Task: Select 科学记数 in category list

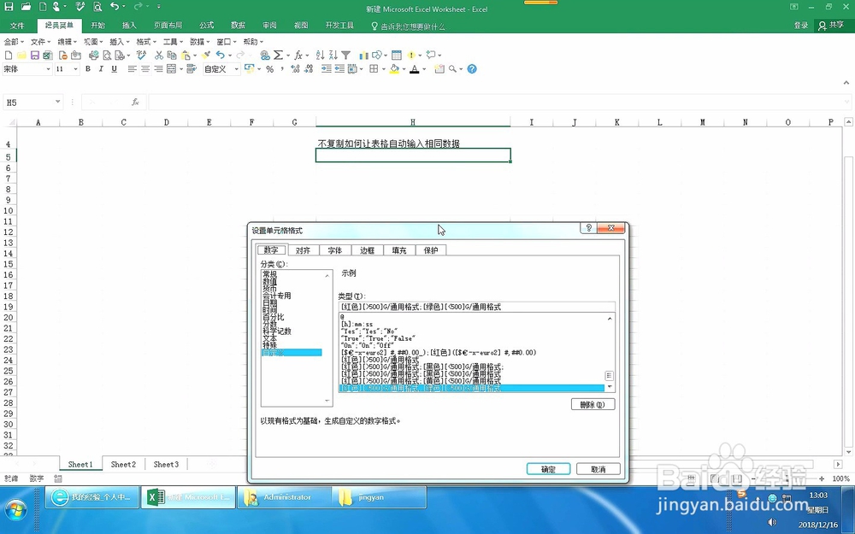Action: click(x=277, y=331)
